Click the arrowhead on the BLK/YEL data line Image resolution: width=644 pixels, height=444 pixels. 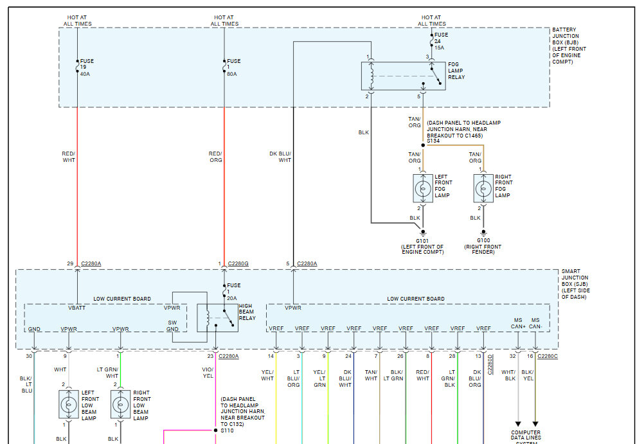(535, 424)
